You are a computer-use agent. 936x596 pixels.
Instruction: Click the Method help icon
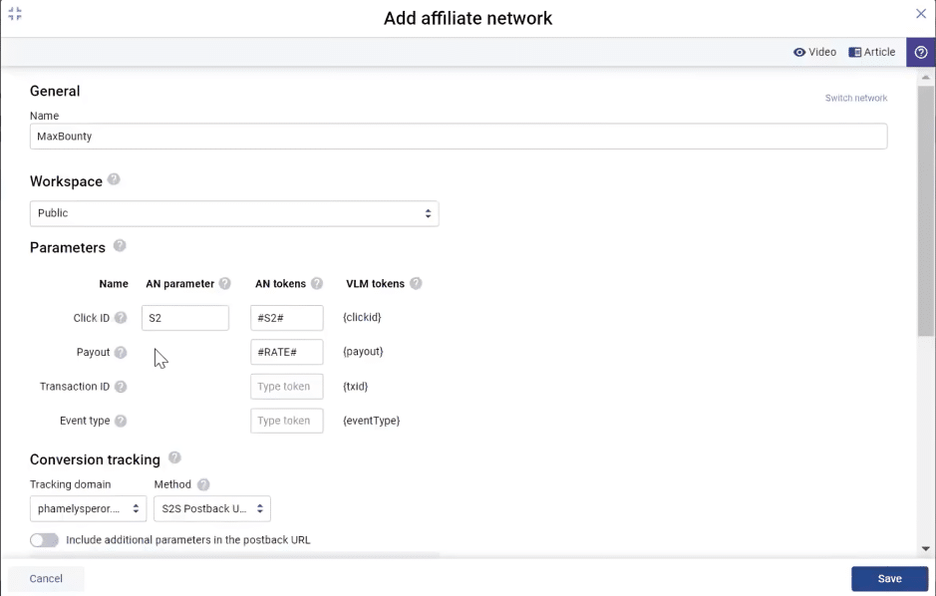coord(203,484)
